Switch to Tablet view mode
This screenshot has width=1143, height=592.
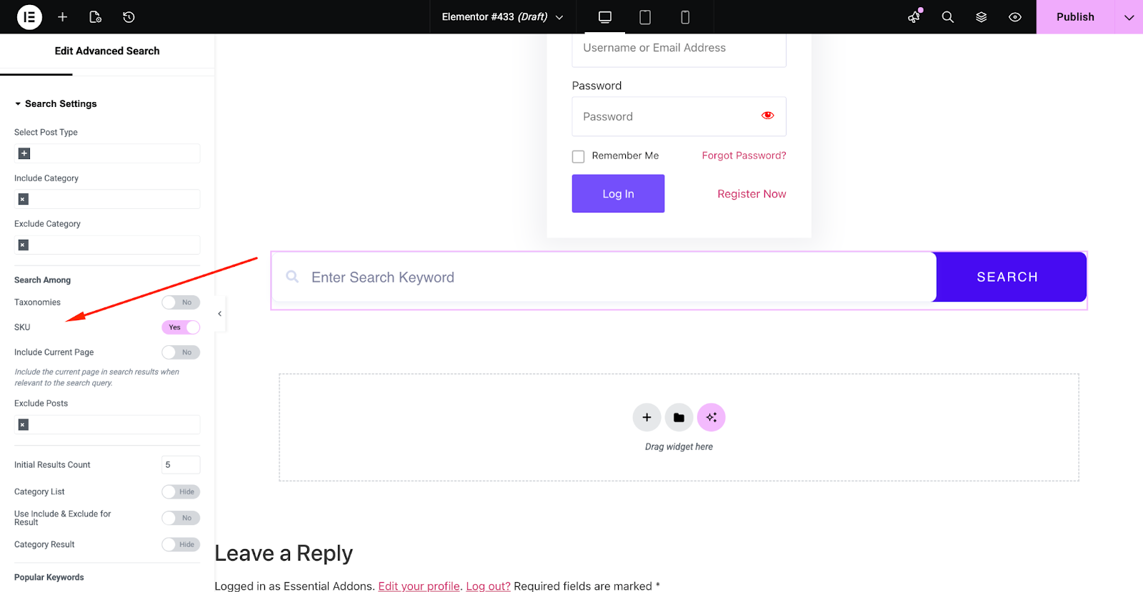[645, 17]
